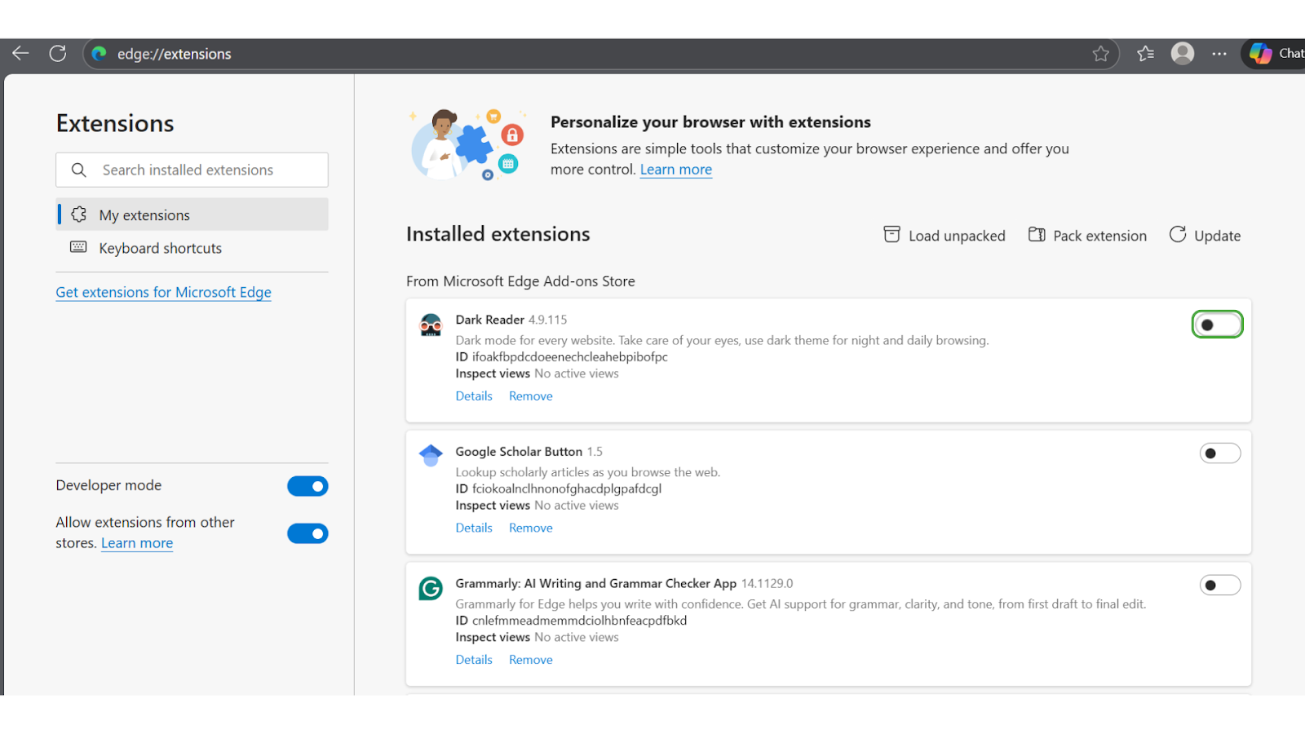Screen dimensions: 1305x734
Task: Click the Dark Reader description text
Action: tap(722, 341)
